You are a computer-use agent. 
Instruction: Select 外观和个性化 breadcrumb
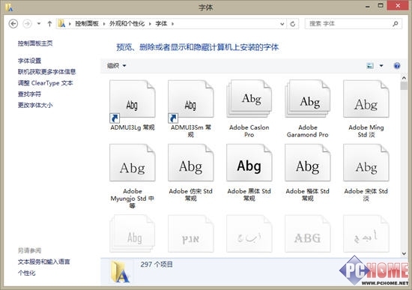point(127,24)
